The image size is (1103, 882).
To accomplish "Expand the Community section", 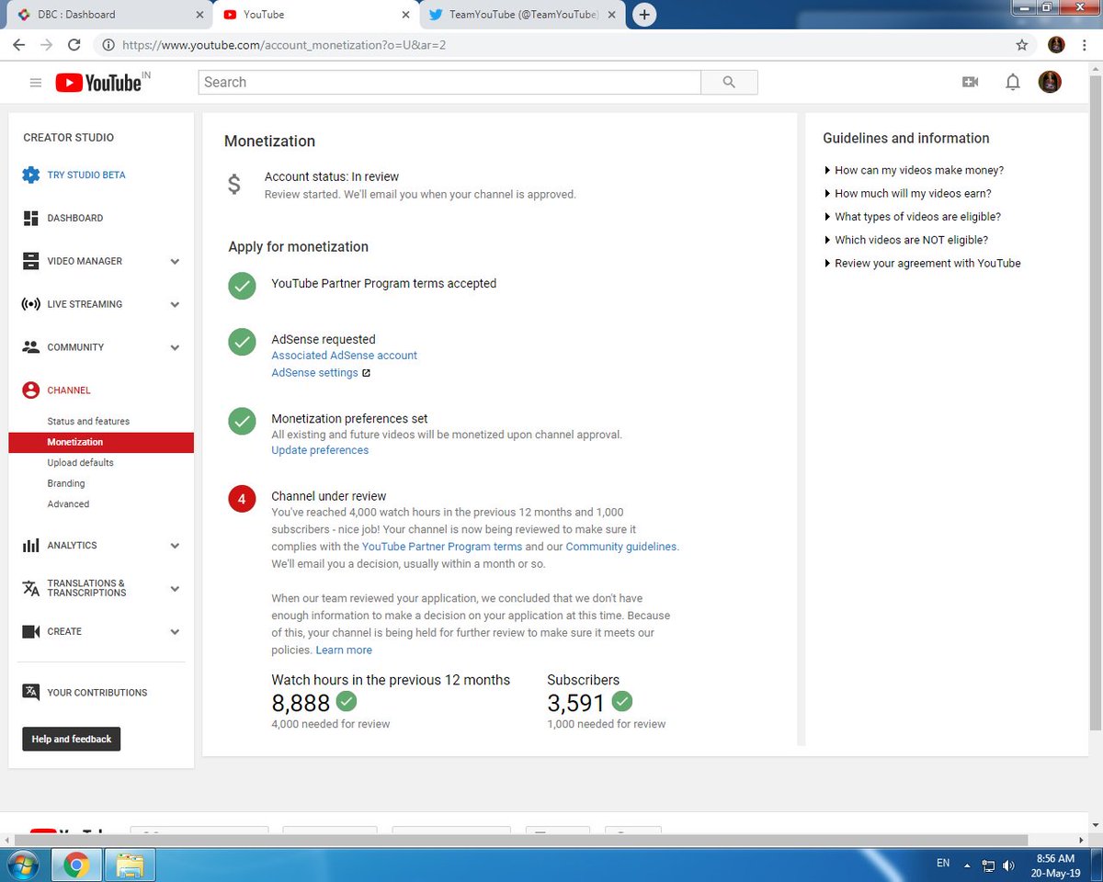I will coord(175,348).
